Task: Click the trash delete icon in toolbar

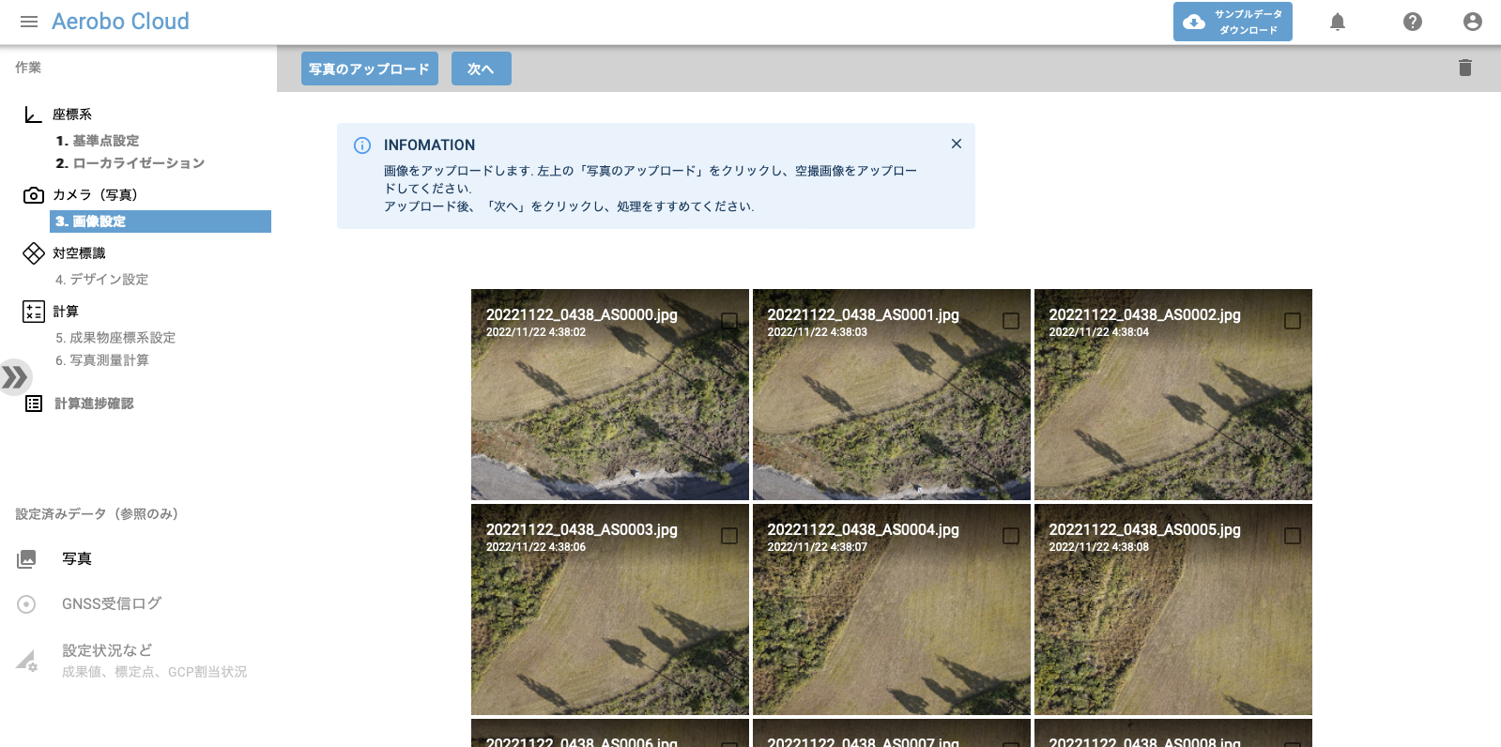Action: (1465, 68)
